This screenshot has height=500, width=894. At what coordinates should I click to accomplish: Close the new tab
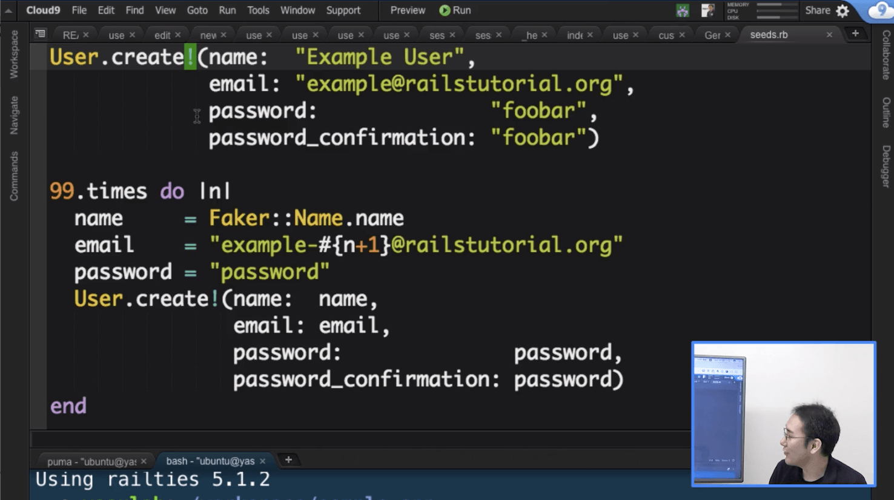coord(223,35)
